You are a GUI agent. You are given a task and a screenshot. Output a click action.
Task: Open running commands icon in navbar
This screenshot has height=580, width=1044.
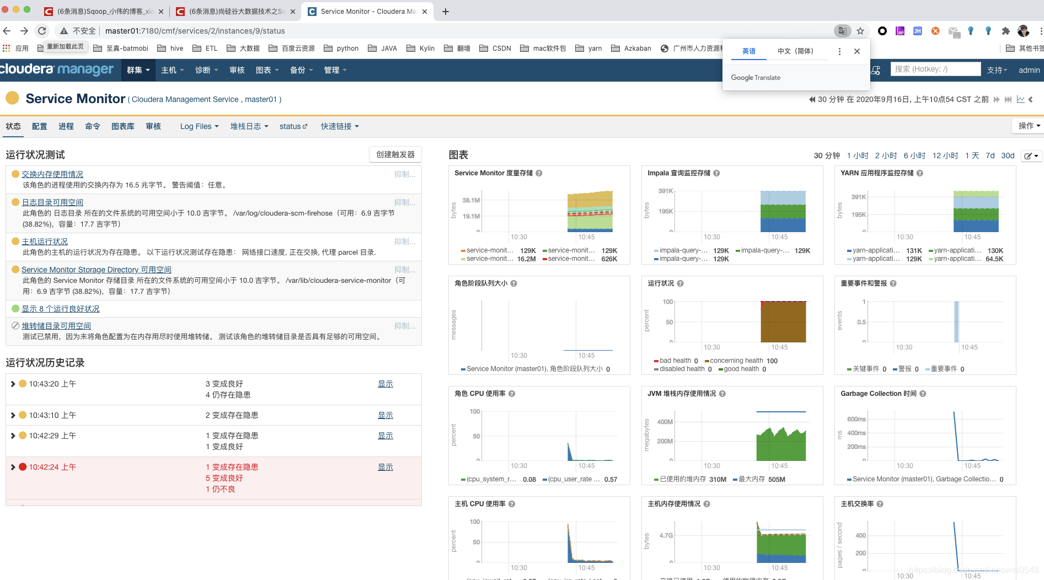point(876,70)
